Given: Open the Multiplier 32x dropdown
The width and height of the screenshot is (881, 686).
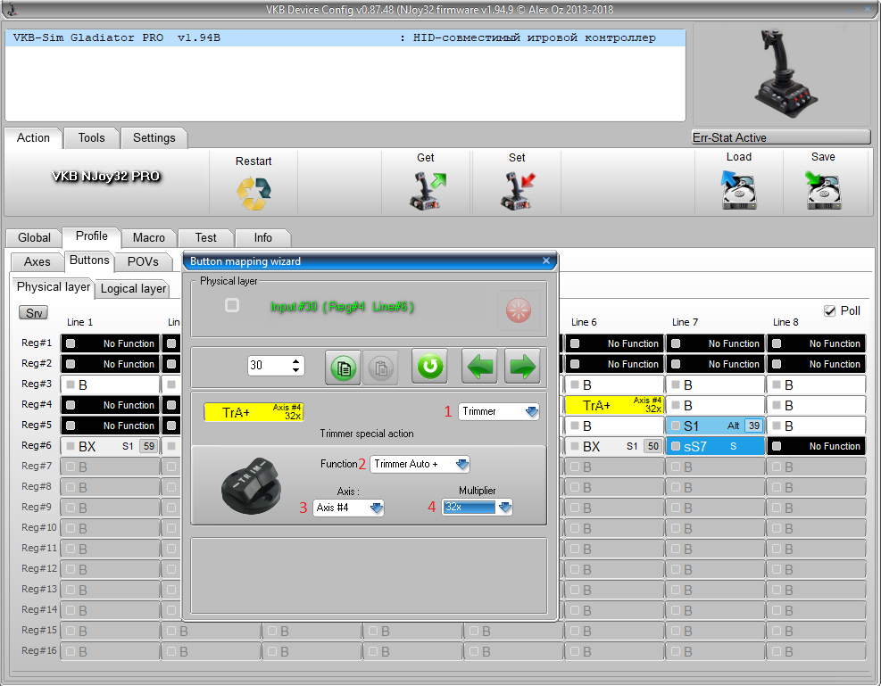Looking at the screenshot, I should click(x=478, y=507).
